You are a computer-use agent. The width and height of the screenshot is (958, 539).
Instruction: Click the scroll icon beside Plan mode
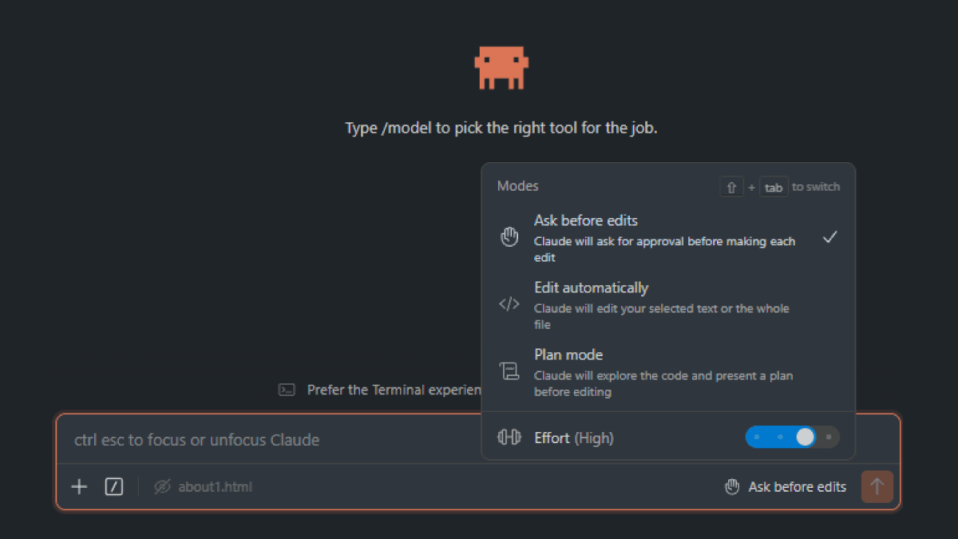(x=509, y=371)
